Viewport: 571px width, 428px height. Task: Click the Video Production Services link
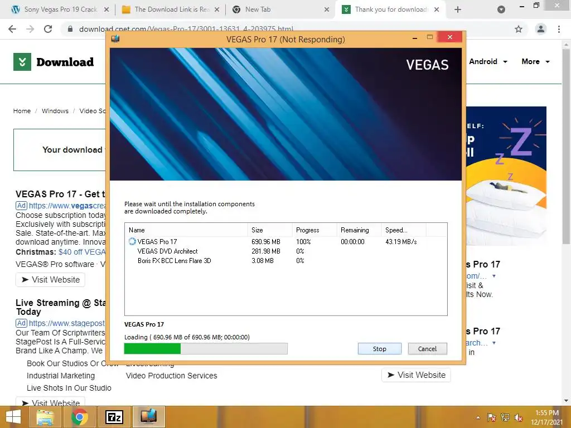172,376
